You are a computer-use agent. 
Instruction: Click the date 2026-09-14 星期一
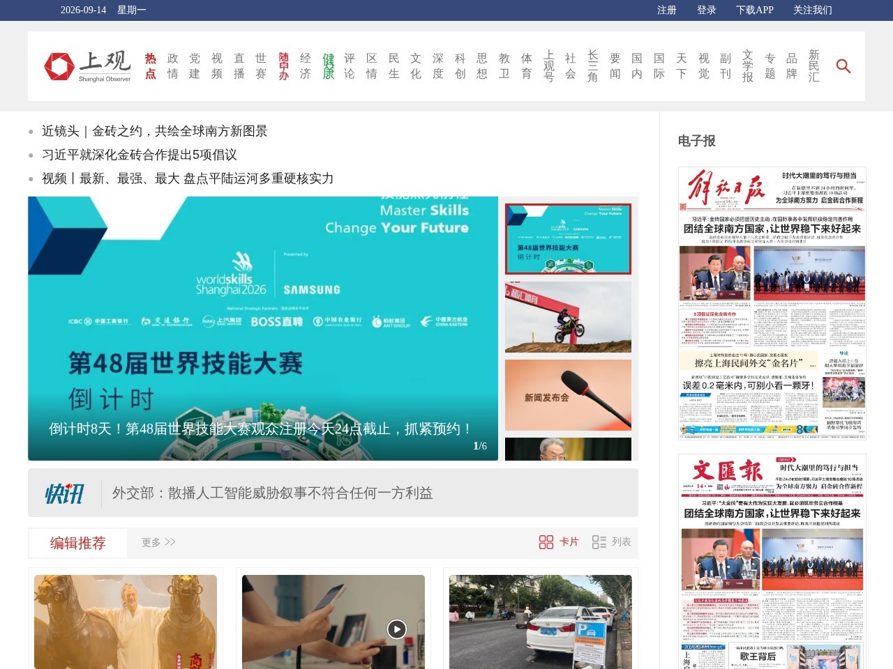pyautogui.click(x=103, y=10)
